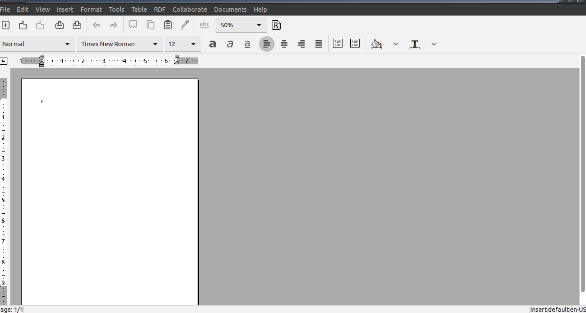Click the Save document toolbar icon

click(x=40, y=25)
